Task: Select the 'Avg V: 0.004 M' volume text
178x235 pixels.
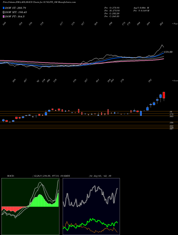Action: 141,8
